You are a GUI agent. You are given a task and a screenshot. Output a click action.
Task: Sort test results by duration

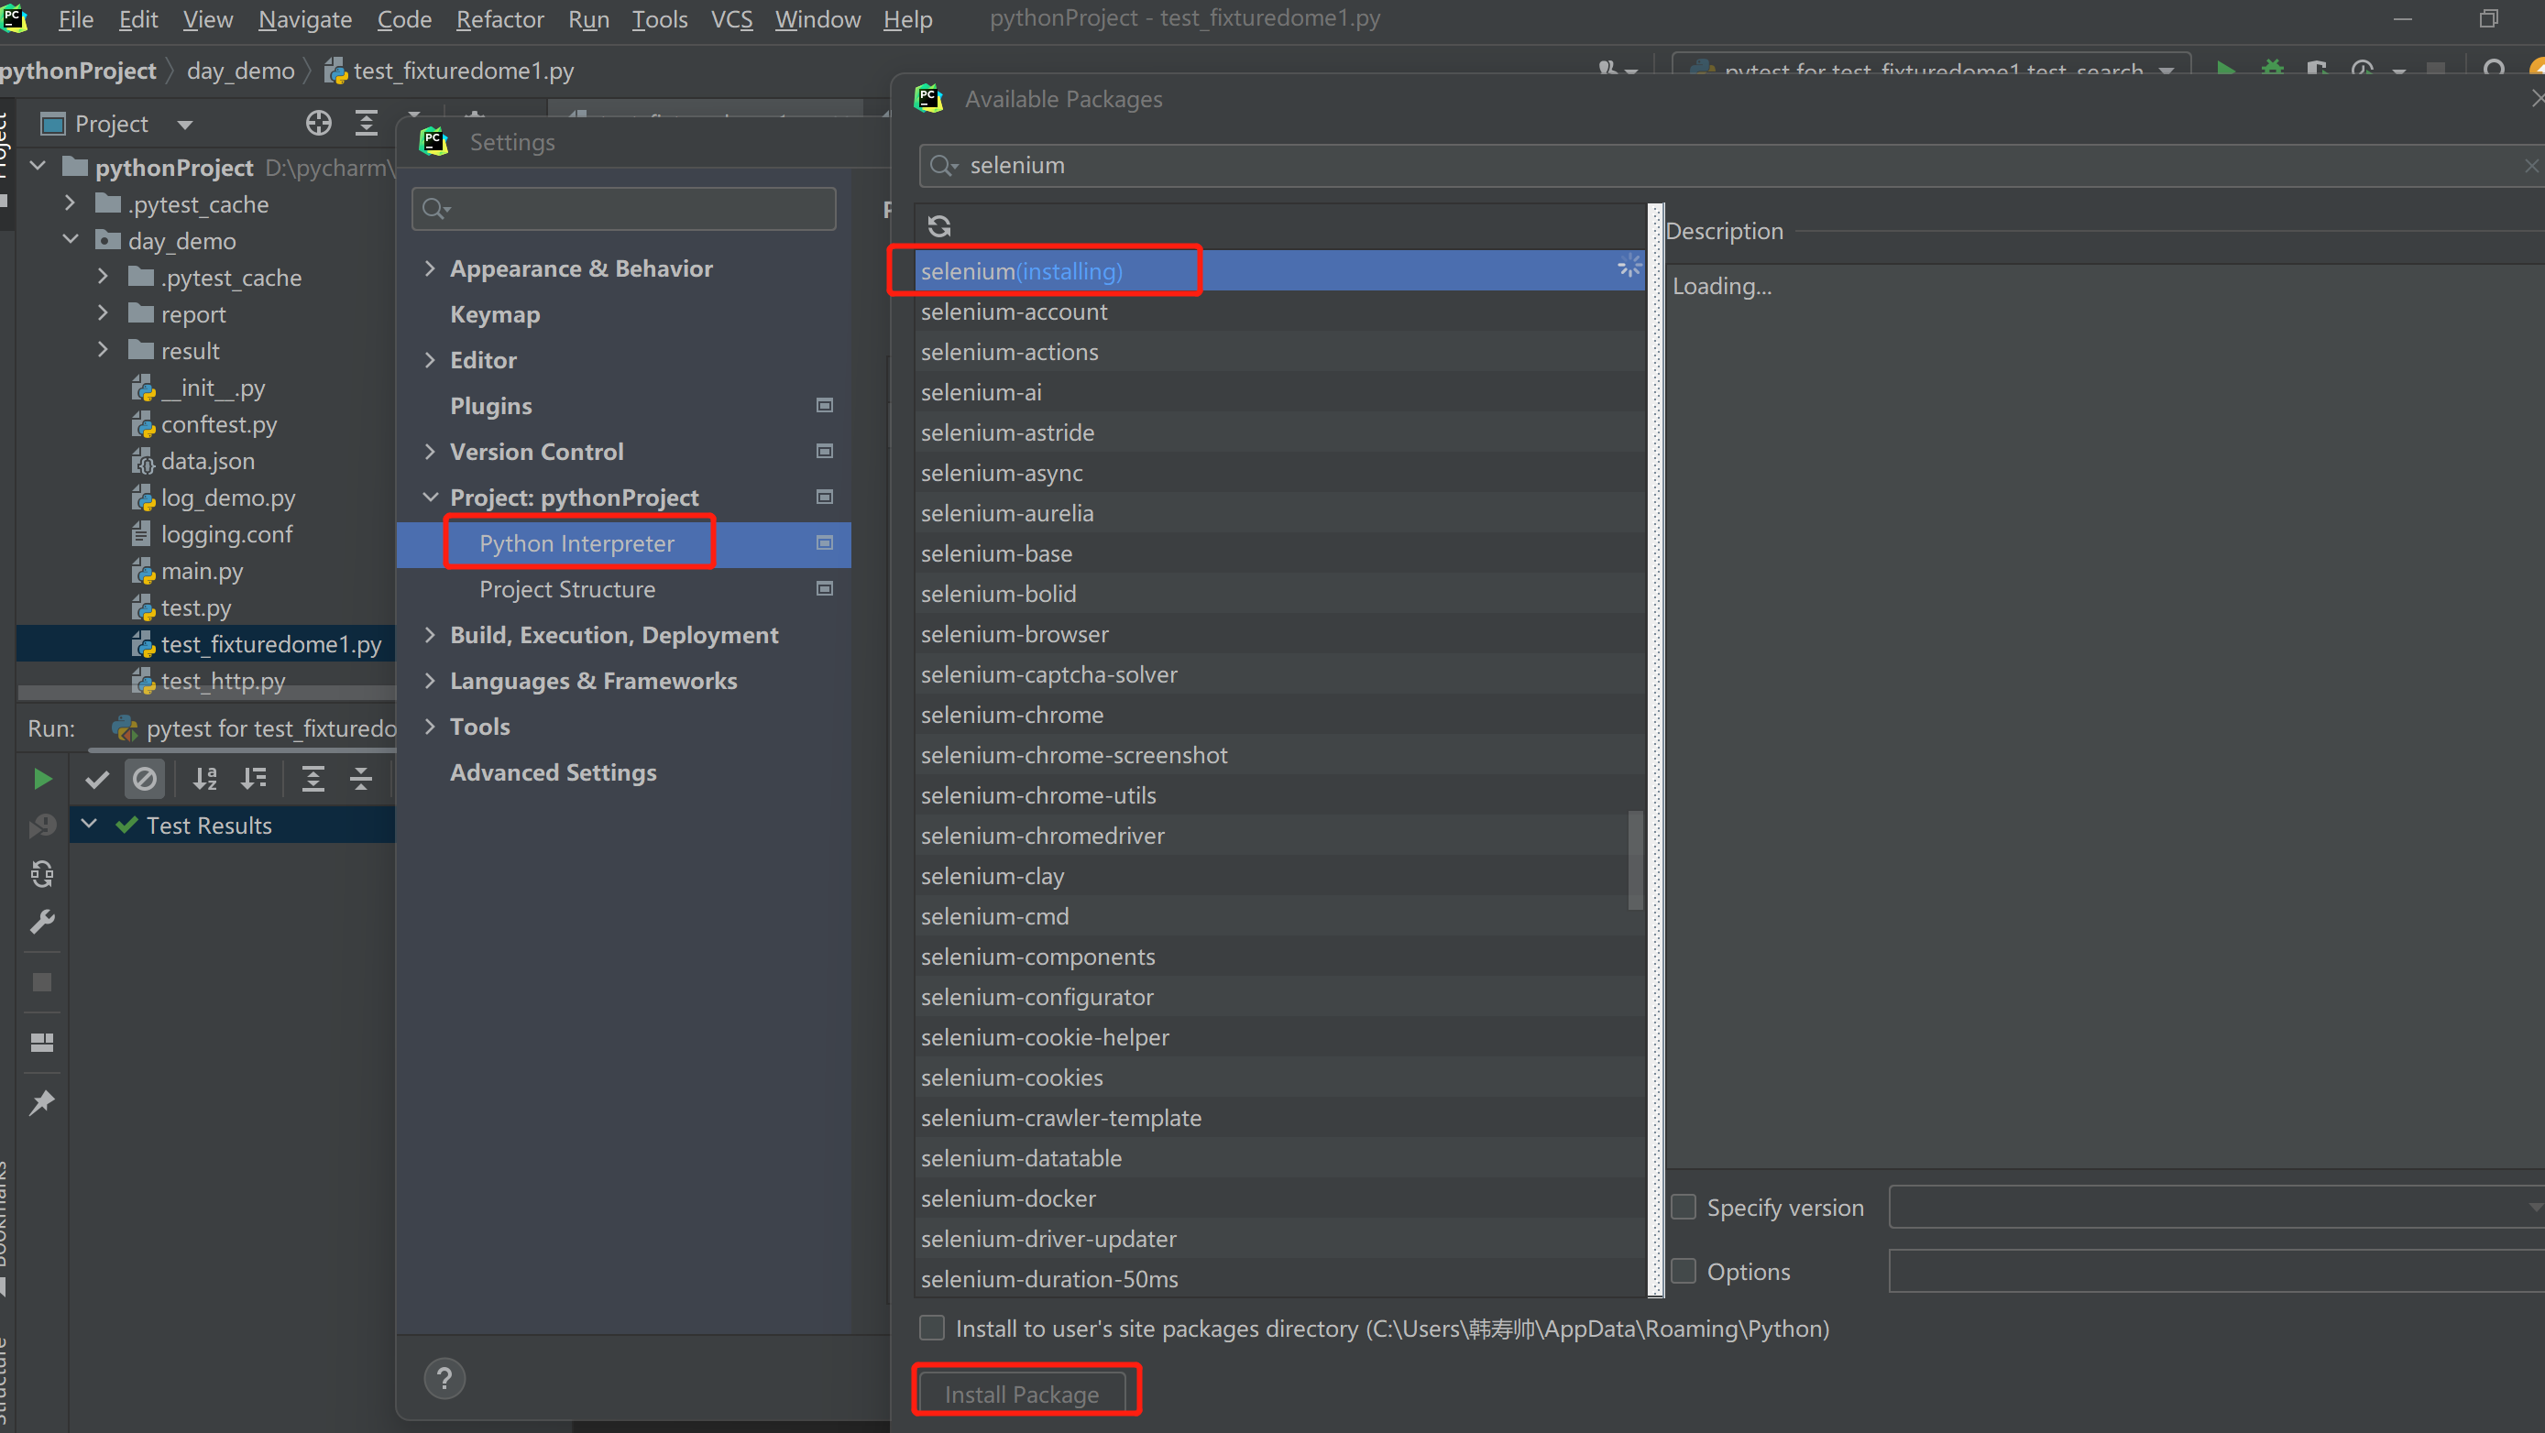(x=254, y=779)
